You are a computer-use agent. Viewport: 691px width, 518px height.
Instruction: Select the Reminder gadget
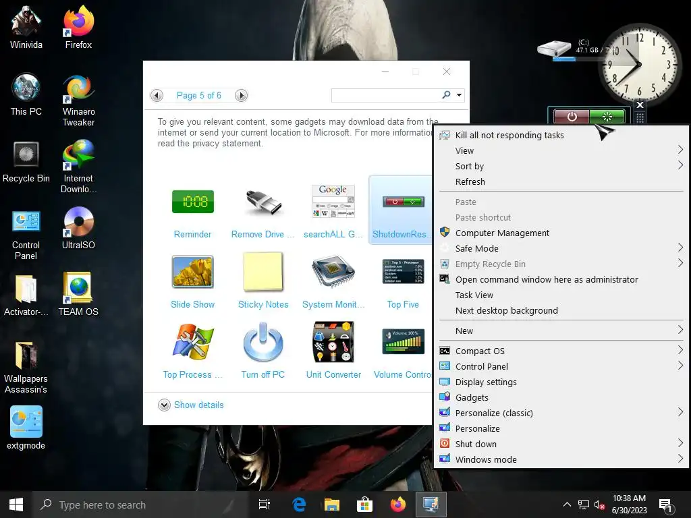pos(192,212)
